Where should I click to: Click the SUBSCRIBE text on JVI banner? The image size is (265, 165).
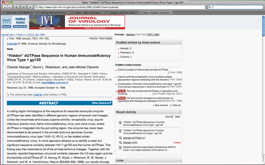point(47,28)
